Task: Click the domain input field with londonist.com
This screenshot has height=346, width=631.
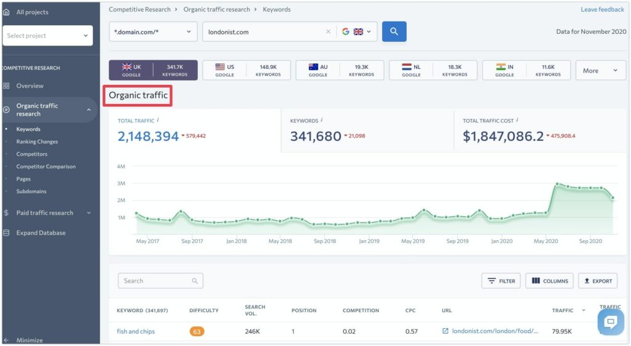Action: click(266, 32)
